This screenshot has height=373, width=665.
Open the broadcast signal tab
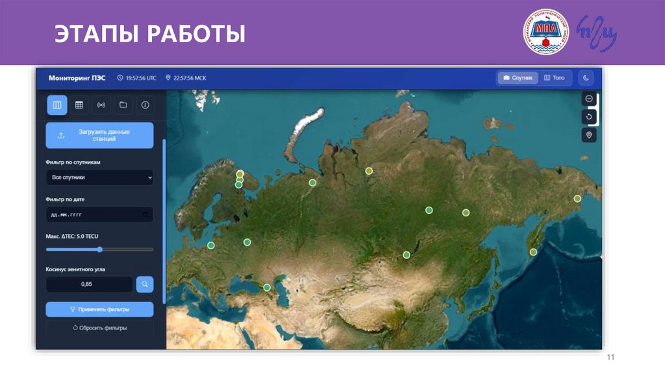coord(101,105)
